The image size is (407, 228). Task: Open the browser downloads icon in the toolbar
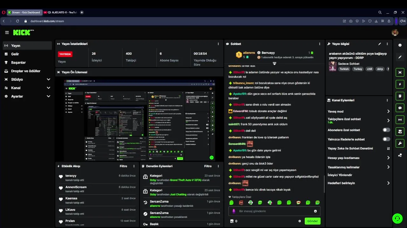[x=376, y=21]
